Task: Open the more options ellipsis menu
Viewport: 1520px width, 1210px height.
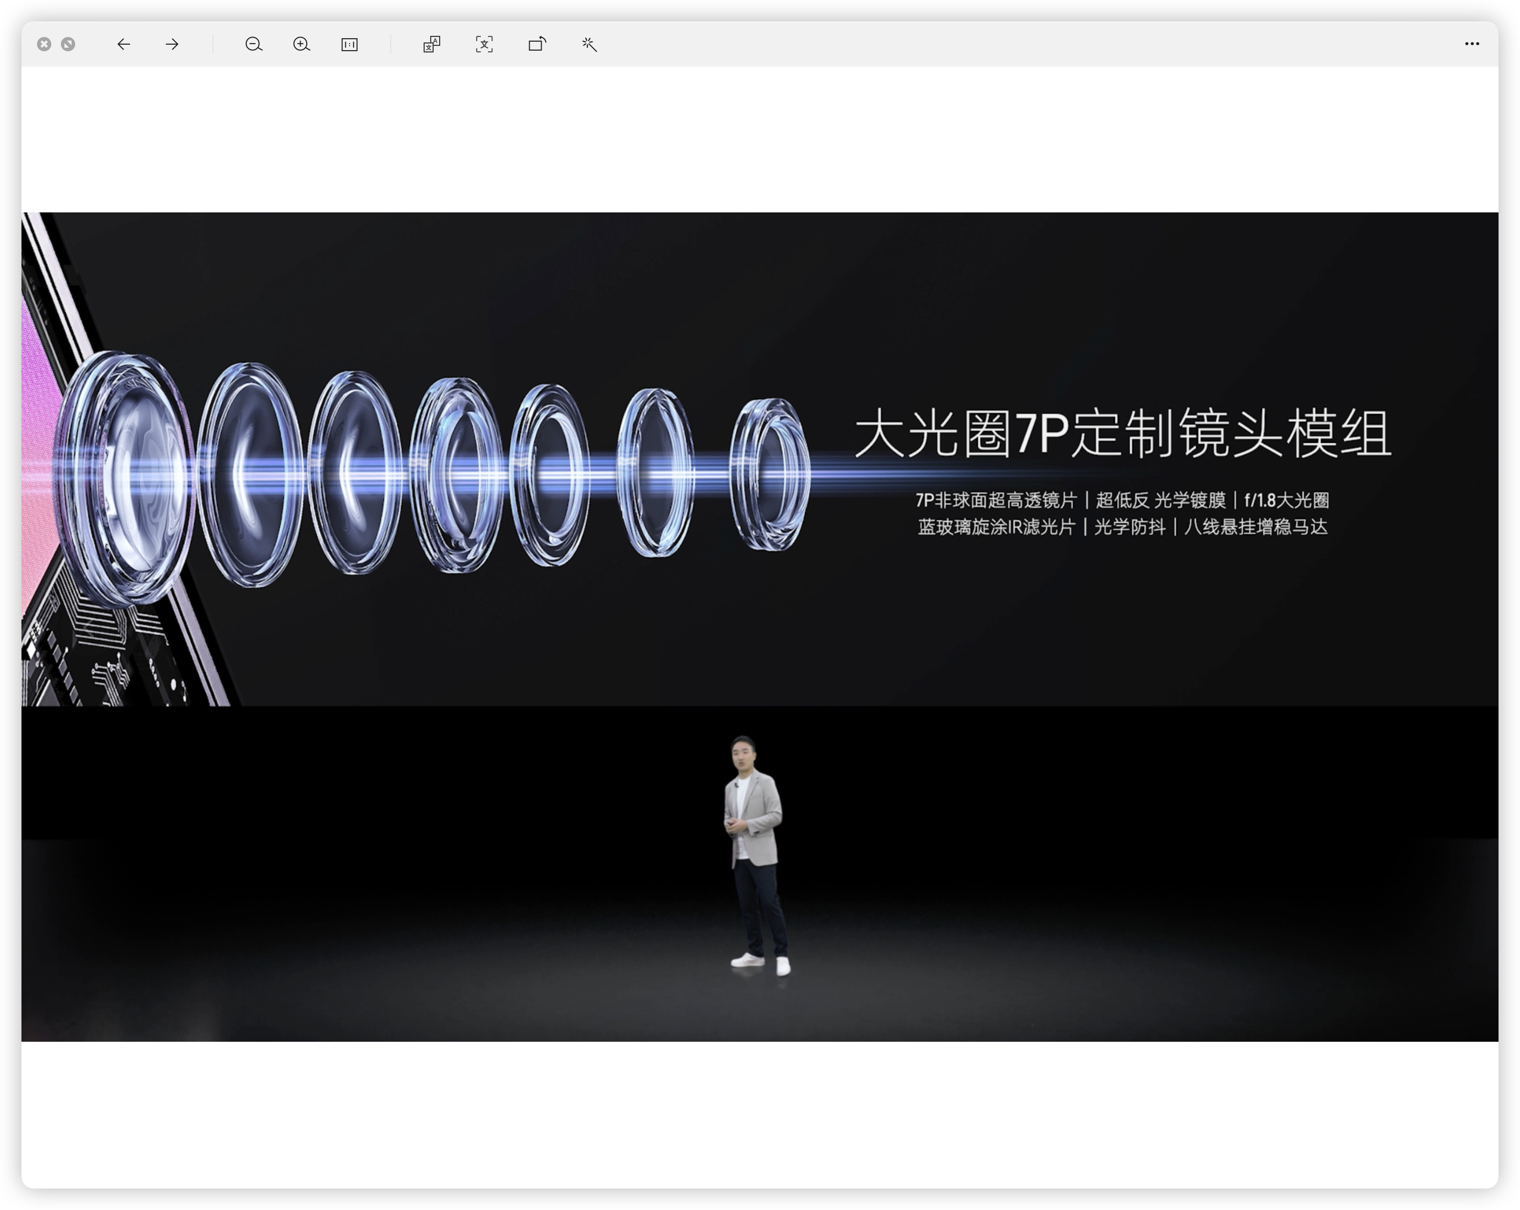Action: point(1472,44)
